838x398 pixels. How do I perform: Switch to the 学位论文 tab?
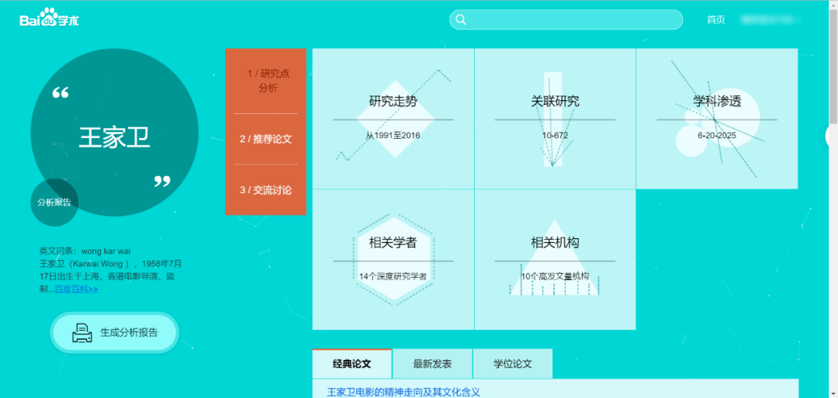pos(513,364)
